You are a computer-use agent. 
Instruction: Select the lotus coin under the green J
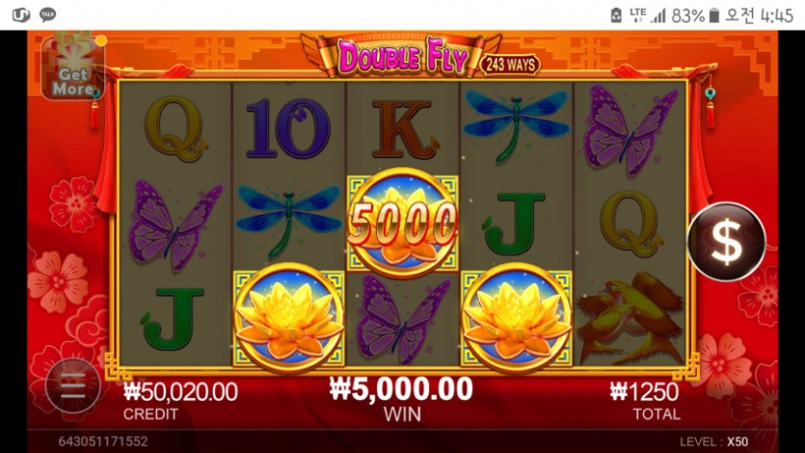(x=516, y=317)
